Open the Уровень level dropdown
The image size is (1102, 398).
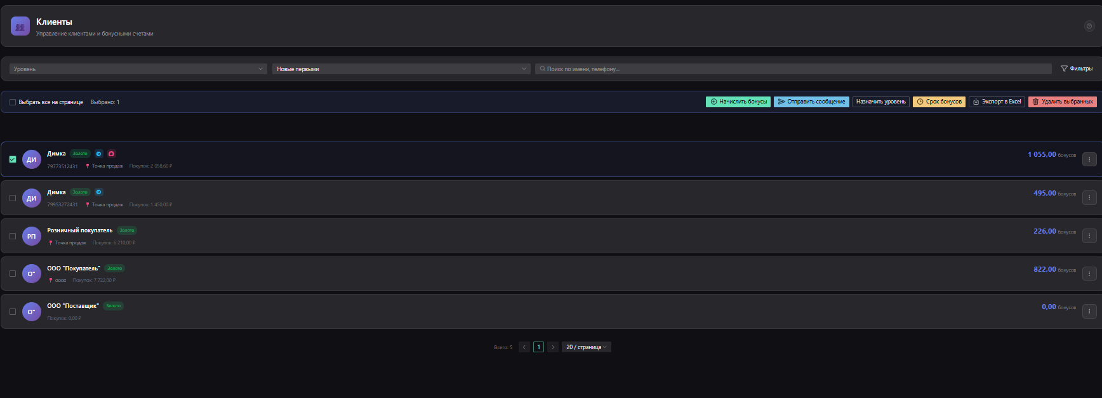138,69
